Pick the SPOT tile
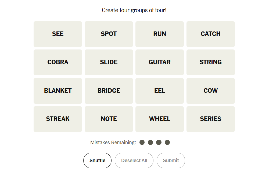The height and width of the screenshot is (171, 280). [109, 34]
